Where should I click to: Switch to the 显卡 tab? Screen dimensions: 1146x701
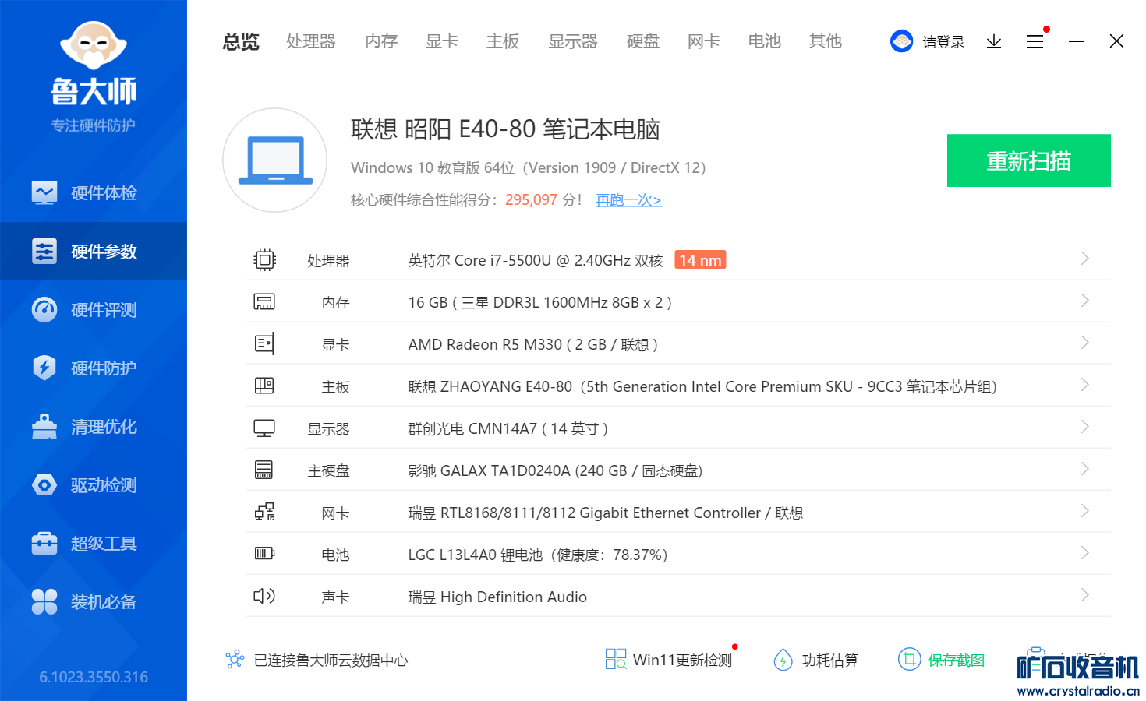pos(441,41)
